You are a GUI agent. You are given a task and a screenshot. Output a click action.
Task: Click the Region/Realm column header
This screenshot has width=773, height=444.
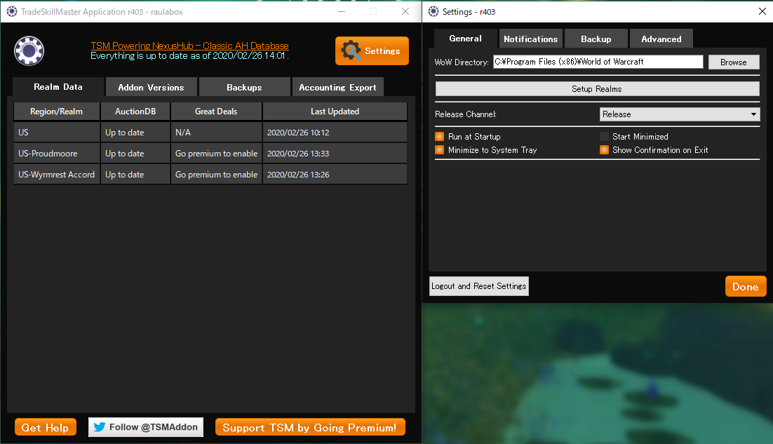(57, 112)
